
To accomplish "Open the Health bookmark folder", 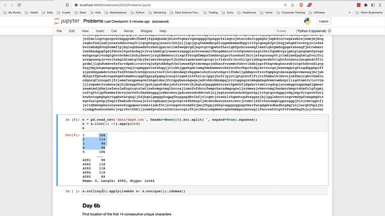I will (x=31, y=13).
